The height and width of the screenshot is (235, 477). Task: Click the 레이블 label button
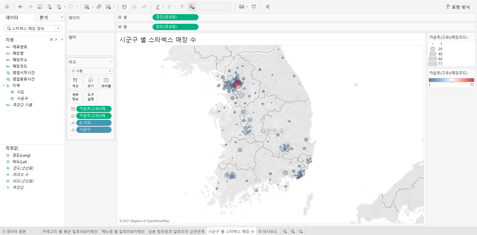(106, 82)
